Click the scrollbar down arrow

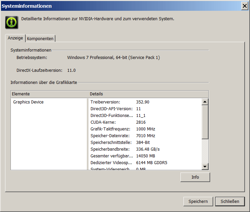click(205, 166)
